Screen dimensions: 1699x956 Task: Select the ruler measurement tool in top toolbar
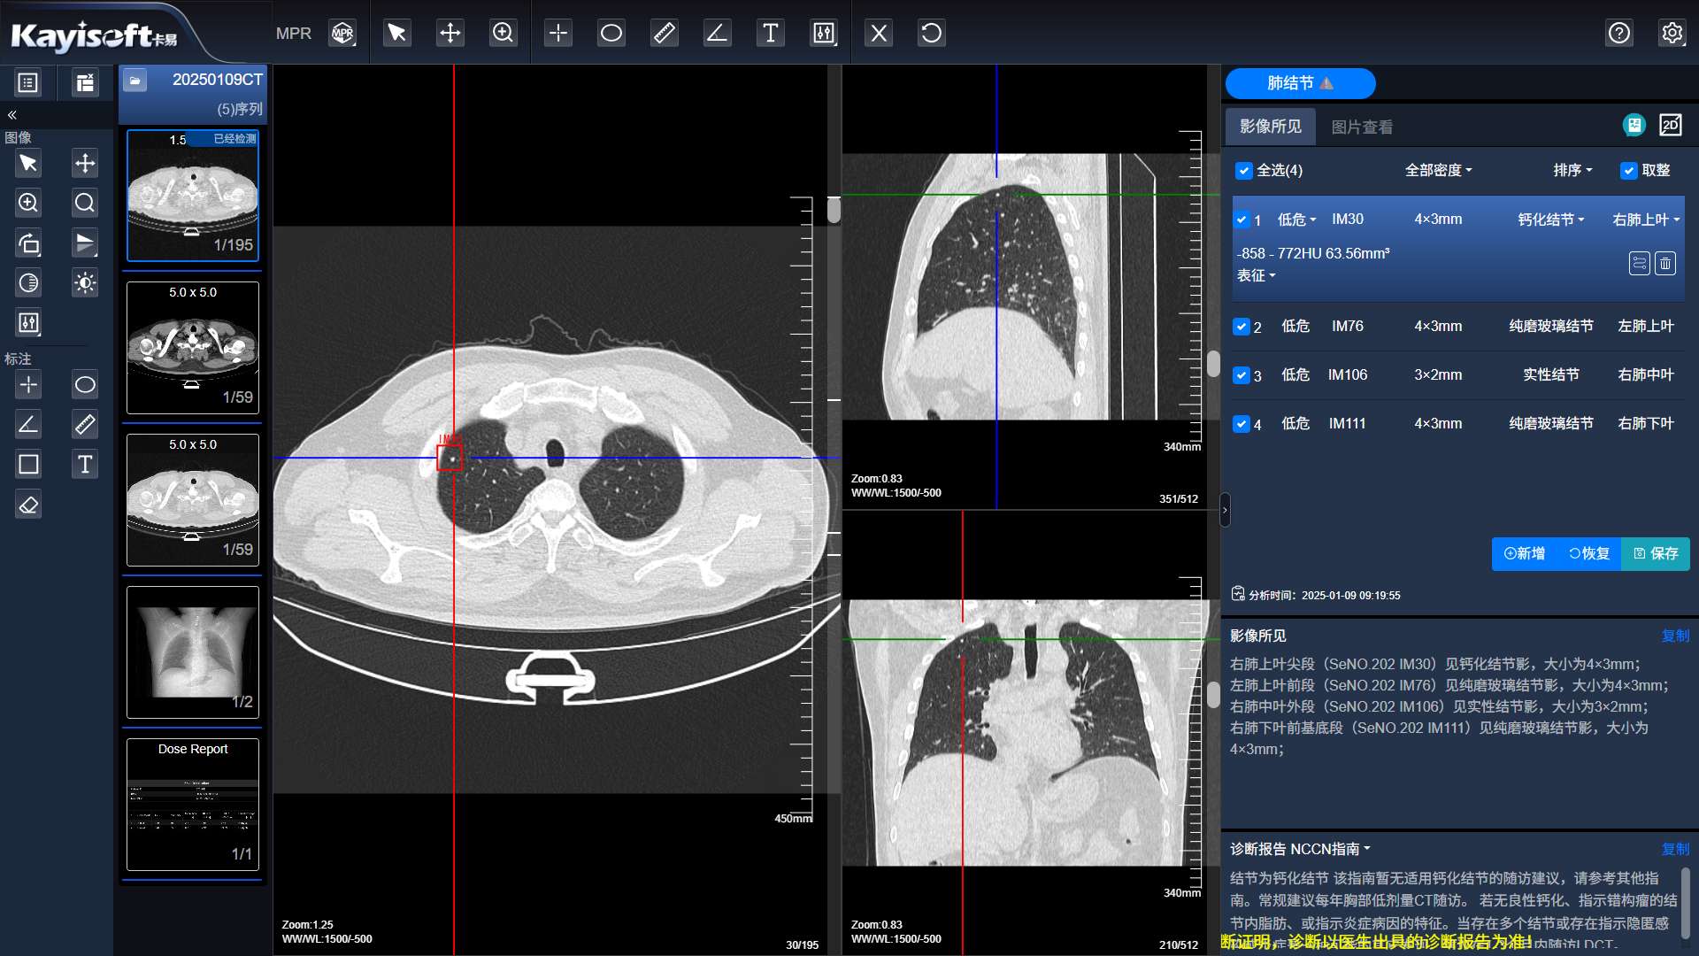tap(664, 34)
